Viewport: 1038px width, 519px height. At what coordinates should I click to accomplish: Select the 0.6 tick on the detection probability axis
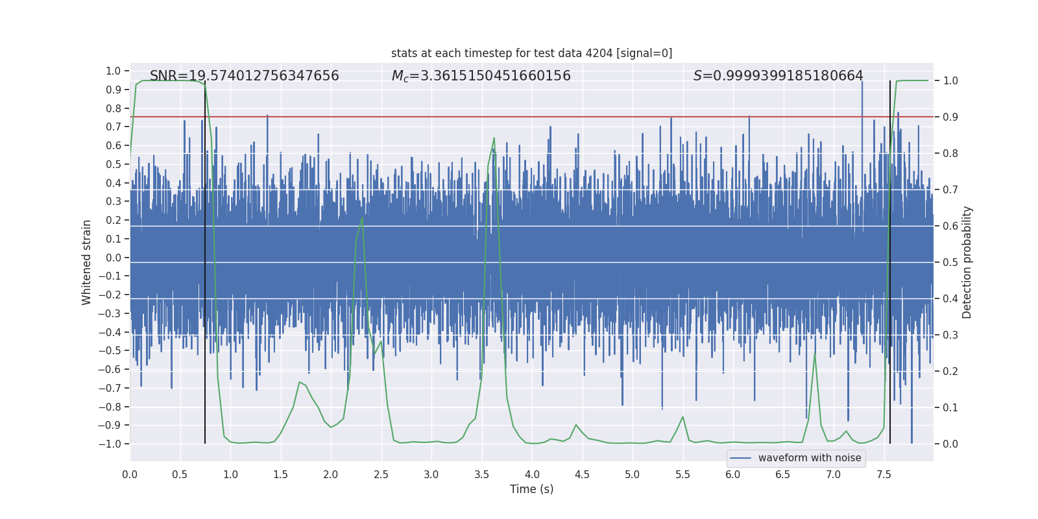(x=950, y=226)
